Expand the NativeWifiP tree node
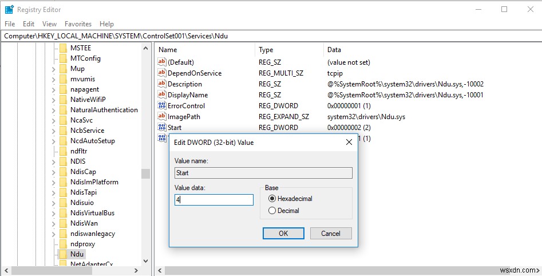Viewport: 542px width, 276px height. coord(54,100)
